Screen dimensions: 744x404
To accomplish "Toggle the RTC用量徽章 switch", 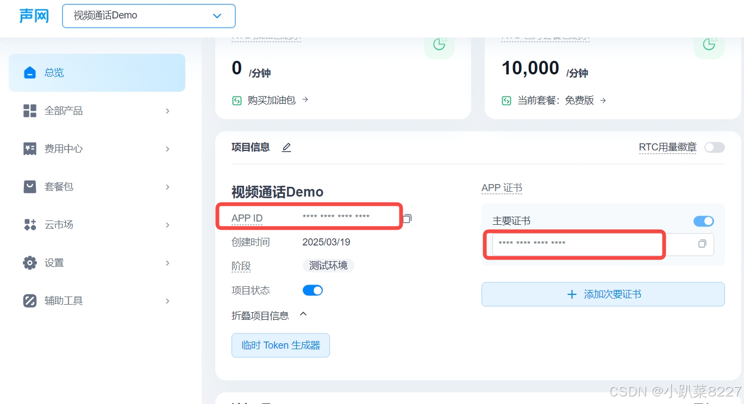I will (x=714, y=147).
